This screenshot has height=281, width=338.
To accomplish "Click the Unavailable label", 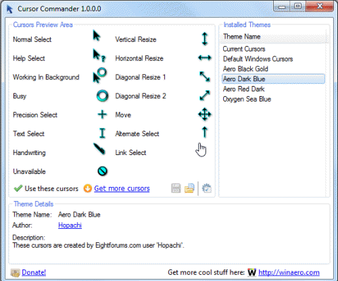I will pyautogui.click(x=29, y=171).
